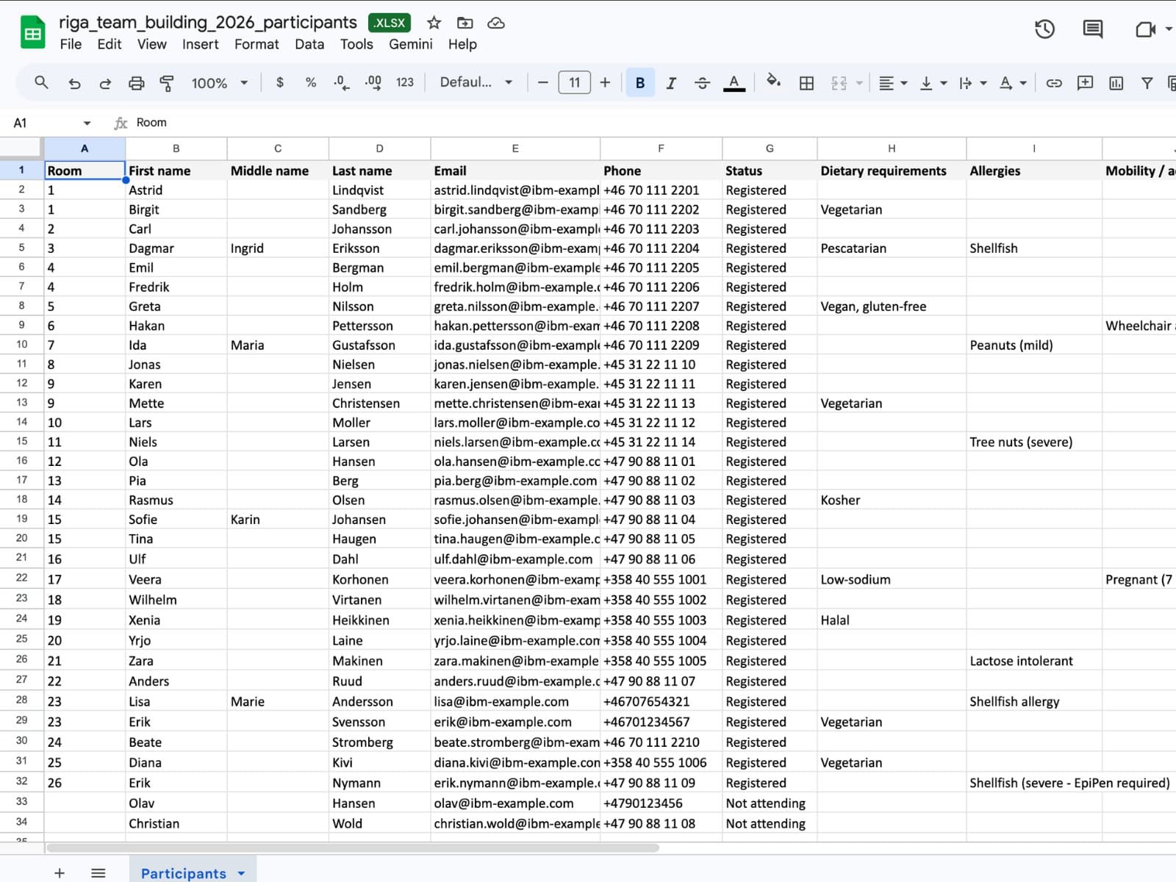Show all sheets list

tap(98, 873)
